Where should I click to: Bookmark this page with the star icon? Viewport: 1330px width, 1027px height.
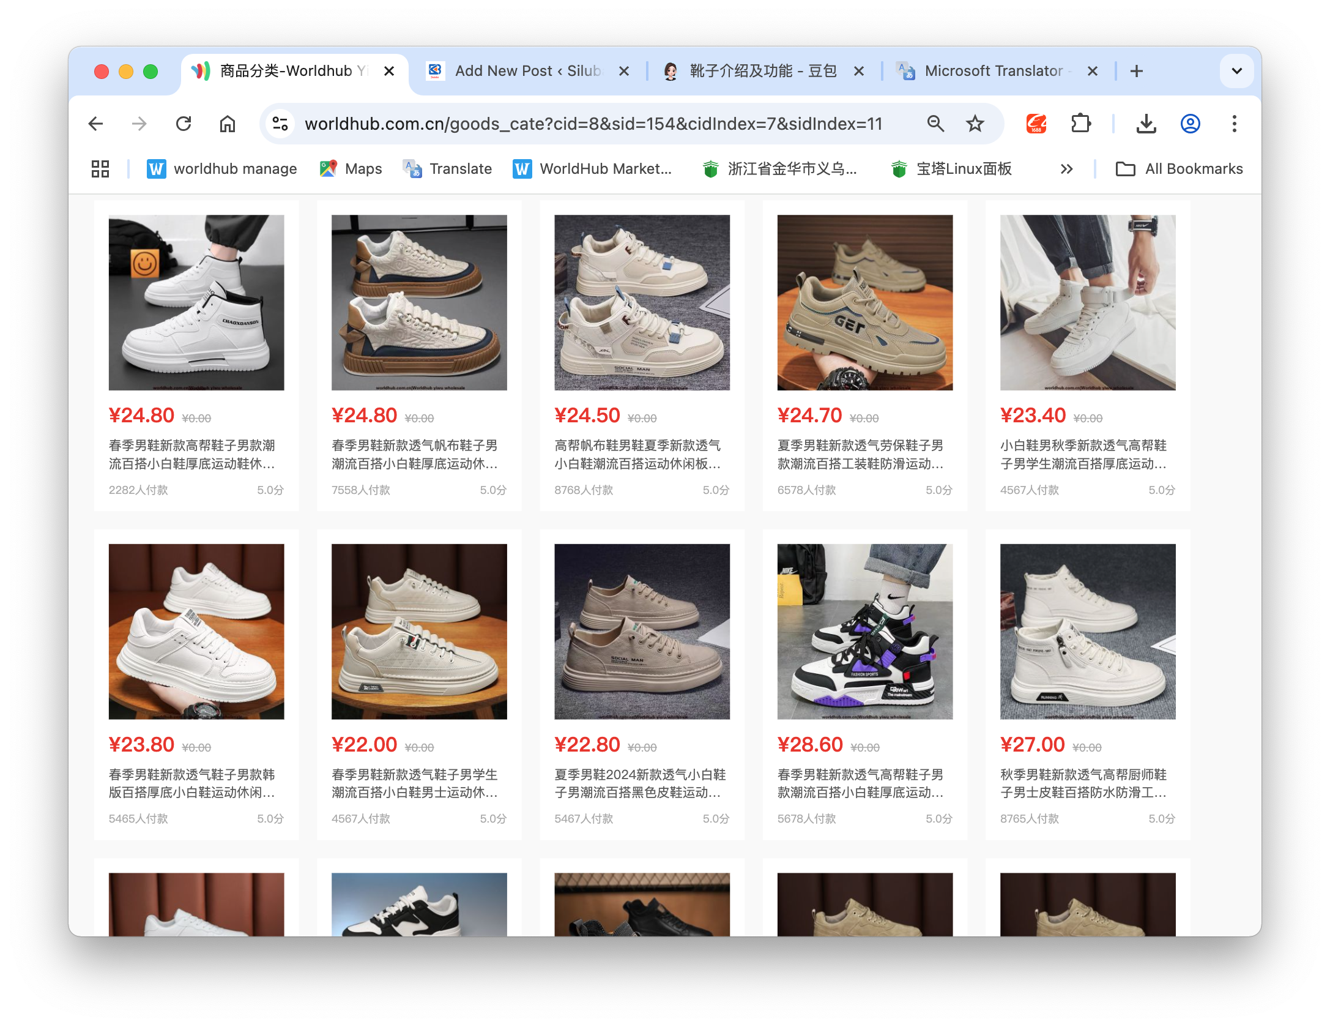point(975,124)
